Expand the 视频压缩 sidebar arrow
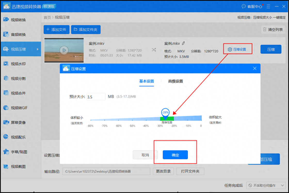The width and height of the screenshot is (289, 193). coord(38,49)
